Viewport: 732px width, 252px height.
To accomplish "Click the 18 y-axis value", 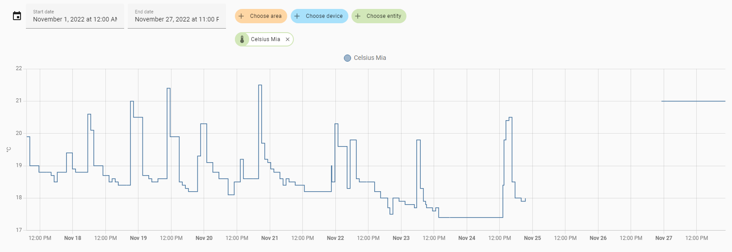I will click(x=19, y=197).
